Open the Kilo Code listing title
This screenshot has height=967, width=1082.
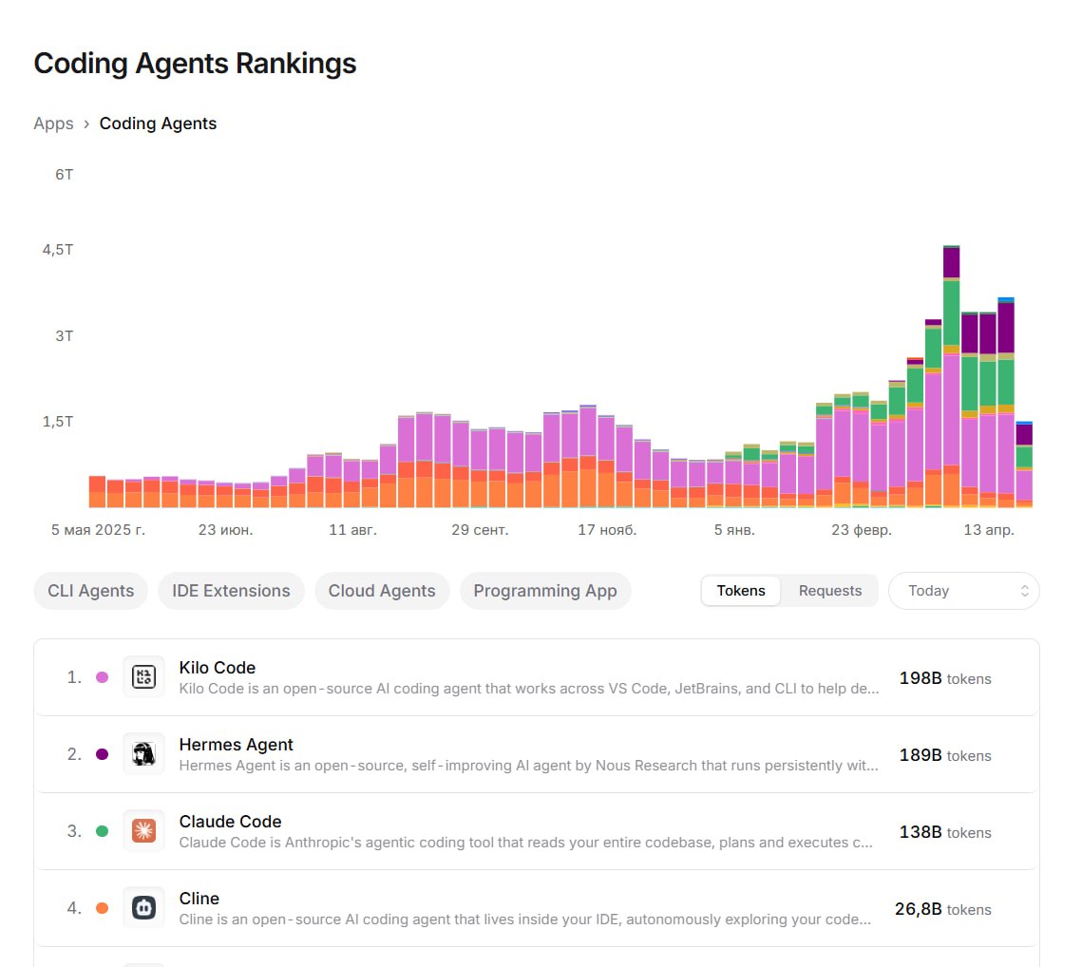tap(217, 668)
